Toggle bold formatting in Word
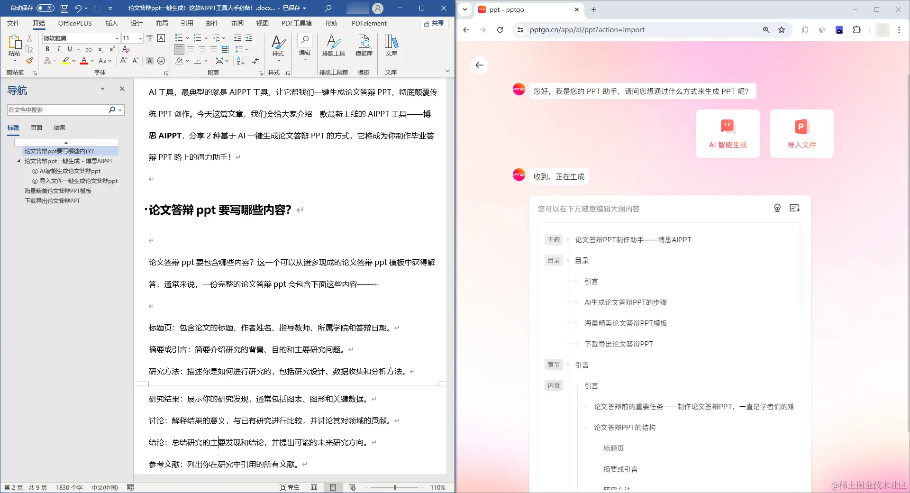910x493 pixels. coord(47,49)
